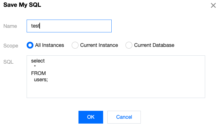Choose the Current Instance scope radio

click(75, 45)
